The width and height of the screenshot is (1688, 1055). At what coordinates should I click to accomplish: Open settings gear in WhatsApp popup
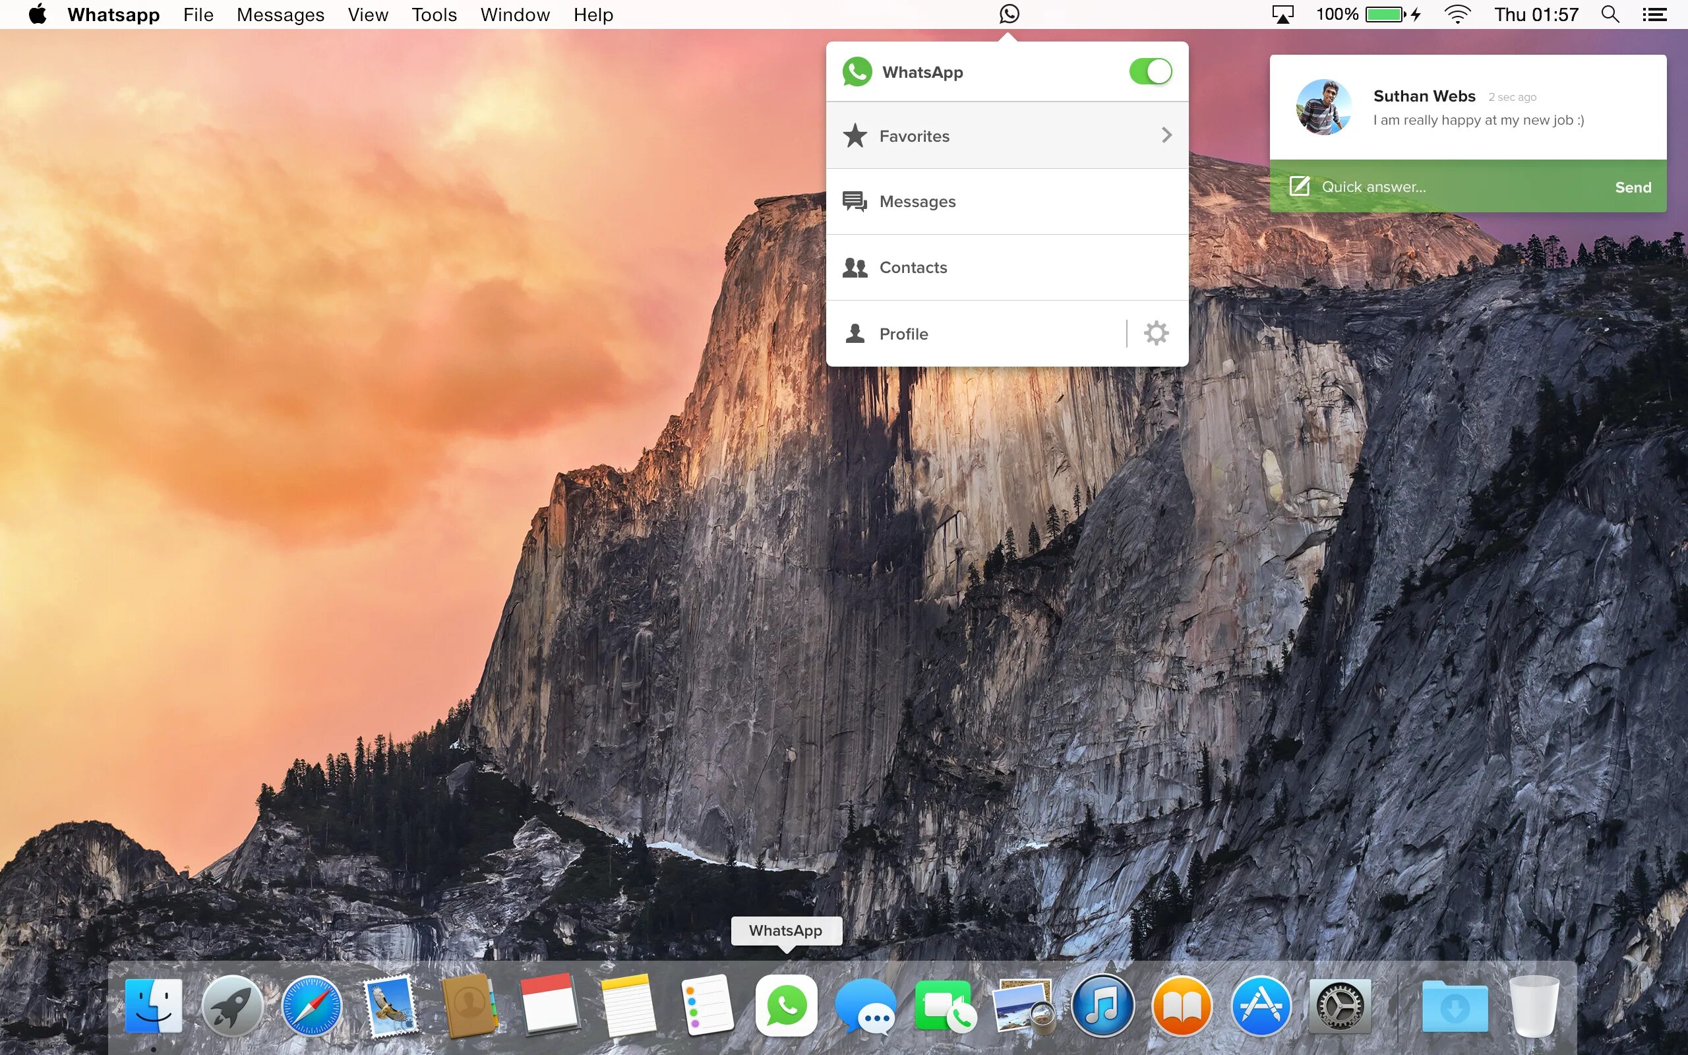click(1156, 334)
